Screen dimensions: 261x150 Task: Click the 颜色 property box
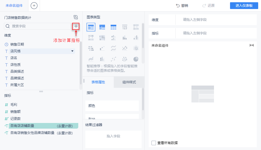[112, 106]
